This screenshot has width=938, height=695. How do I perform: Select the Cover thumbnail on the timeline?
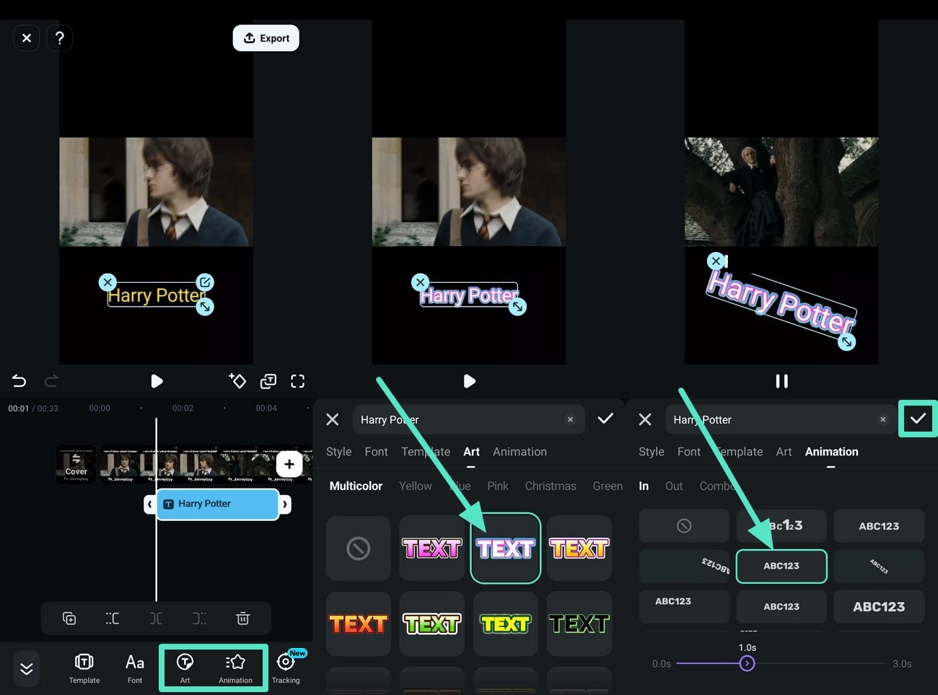76,464
